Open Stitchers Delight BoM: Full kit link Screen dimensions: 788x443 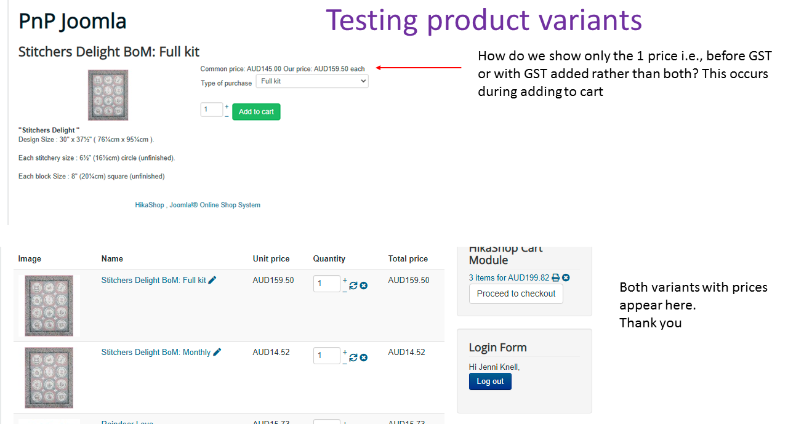tap(153, 280)
